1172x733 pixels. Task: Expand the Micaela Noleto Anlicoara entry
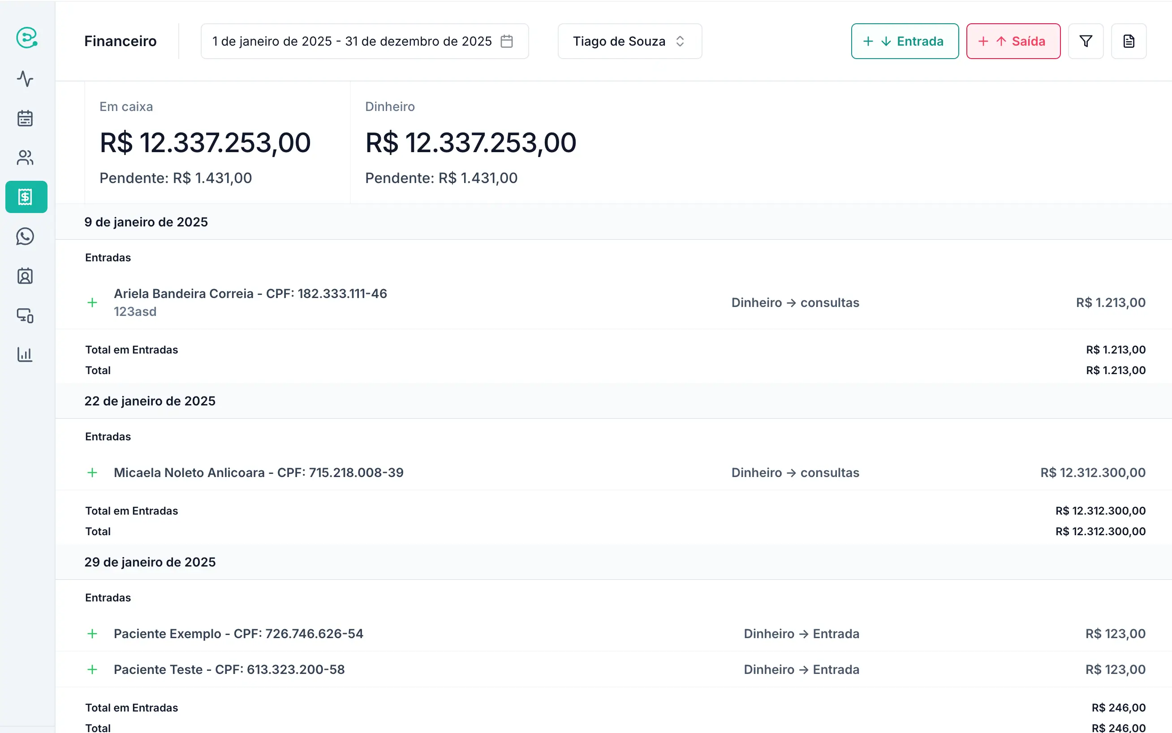click(x=92, y=473)
